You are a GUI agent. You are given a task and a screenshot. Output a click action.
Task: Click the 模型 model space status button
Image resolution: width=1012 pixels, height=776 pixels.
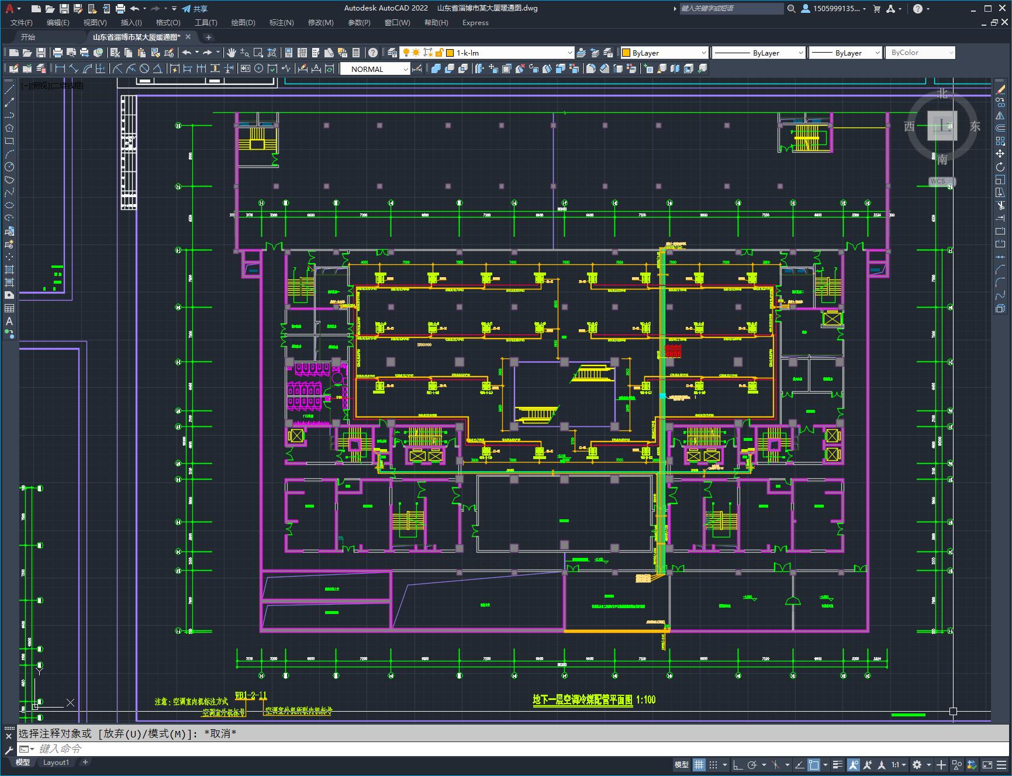click(x=681, y=764)
